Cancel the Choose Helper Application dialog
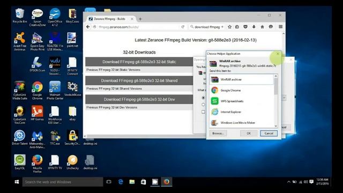The height and width of the screenshot is (193, 343). tap(269, 133)
